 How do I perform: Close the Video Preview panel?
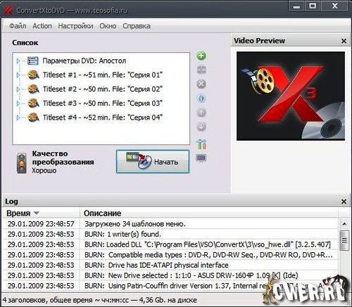pos(344,41)
